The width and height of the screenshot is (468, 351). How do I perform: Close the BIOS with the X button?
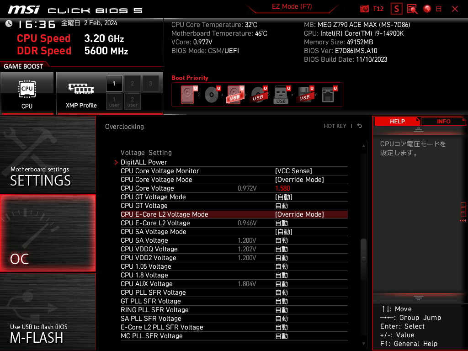tap(455, 9)
